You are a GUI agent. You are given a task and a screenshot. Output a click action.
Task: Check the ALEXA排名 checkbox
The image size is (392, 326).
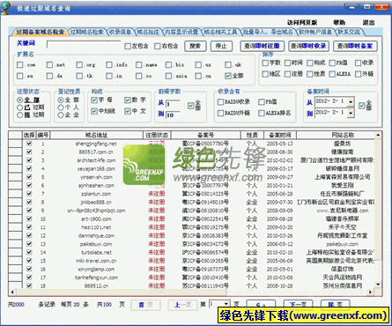262,113
